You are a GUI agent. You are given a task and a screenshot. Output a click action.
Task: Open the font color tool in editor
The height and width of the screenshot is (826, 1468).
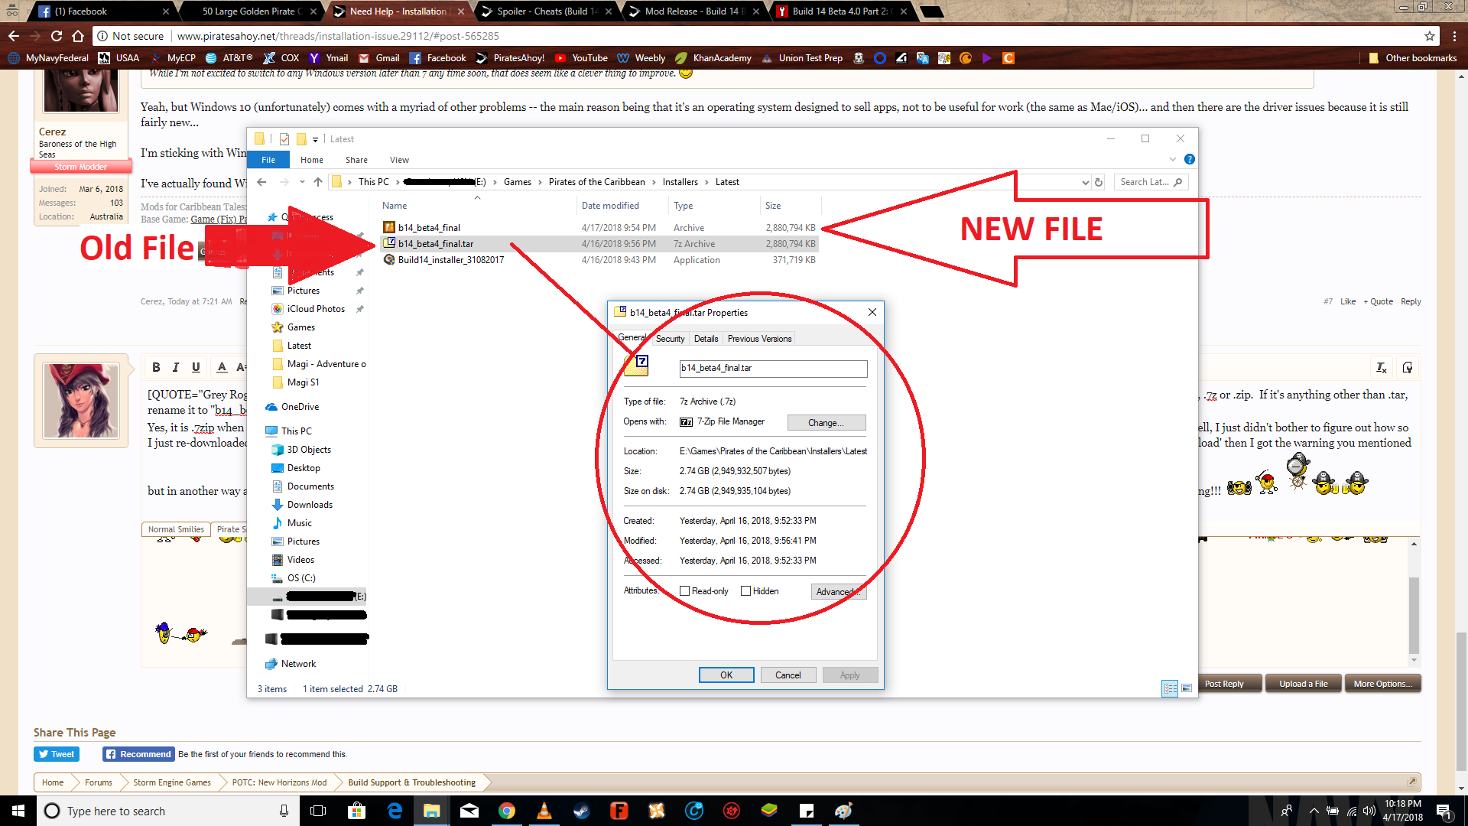222,367
